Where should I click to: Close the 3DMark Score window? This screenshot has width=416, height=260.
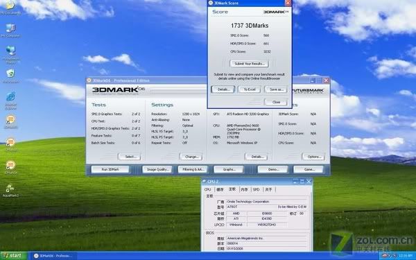(x=288, y=3)
